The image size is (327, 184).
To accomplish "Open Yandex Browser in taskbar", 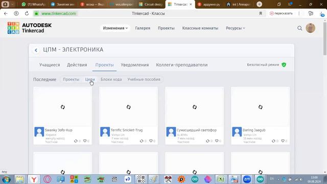I will pos(34,179).
